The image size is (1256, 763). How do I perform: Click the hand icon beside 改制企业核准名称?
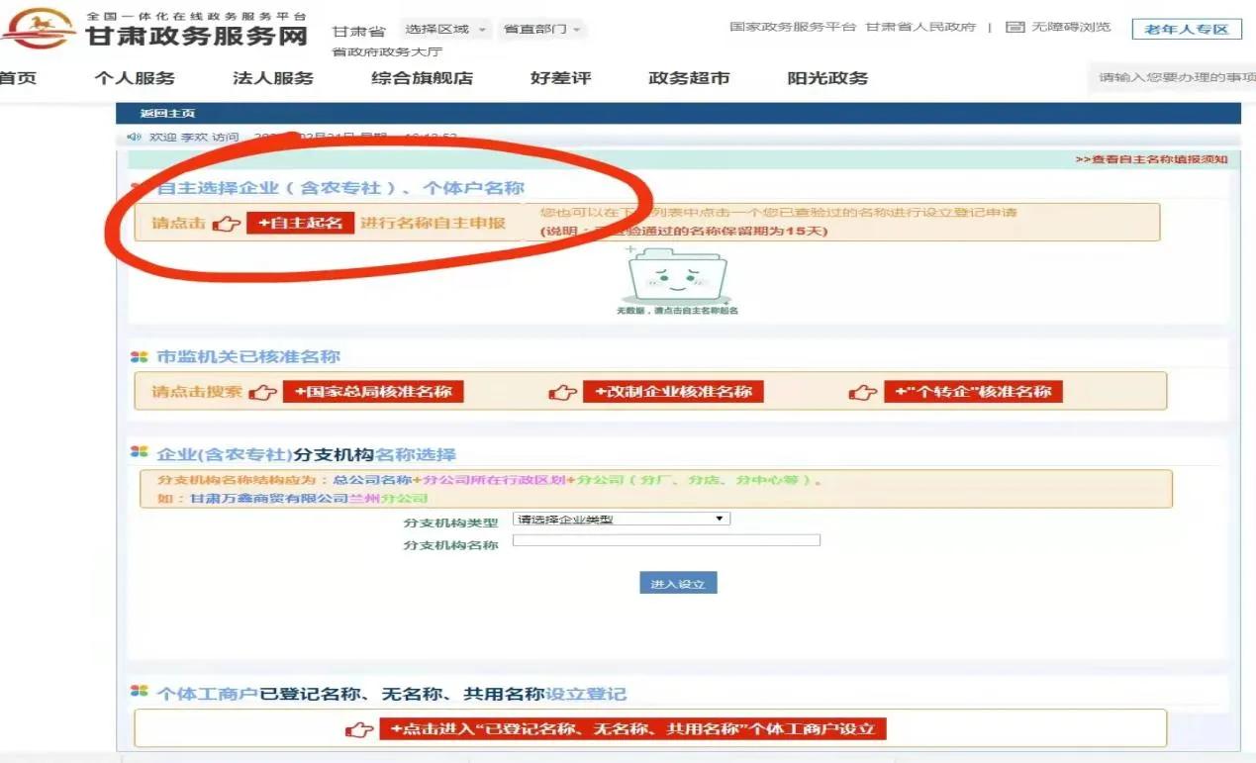(562, 391)
